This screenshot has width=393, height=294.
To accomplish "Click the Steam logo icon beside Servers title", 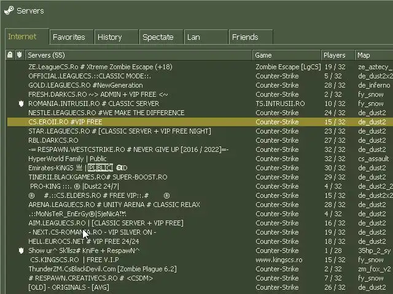I will (x=9, y=10).
